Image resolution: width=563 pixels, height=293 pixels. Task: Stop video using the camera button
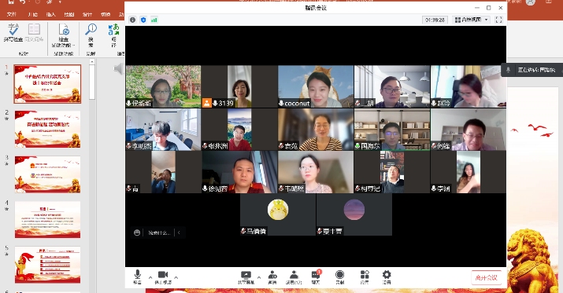(163, 277)
